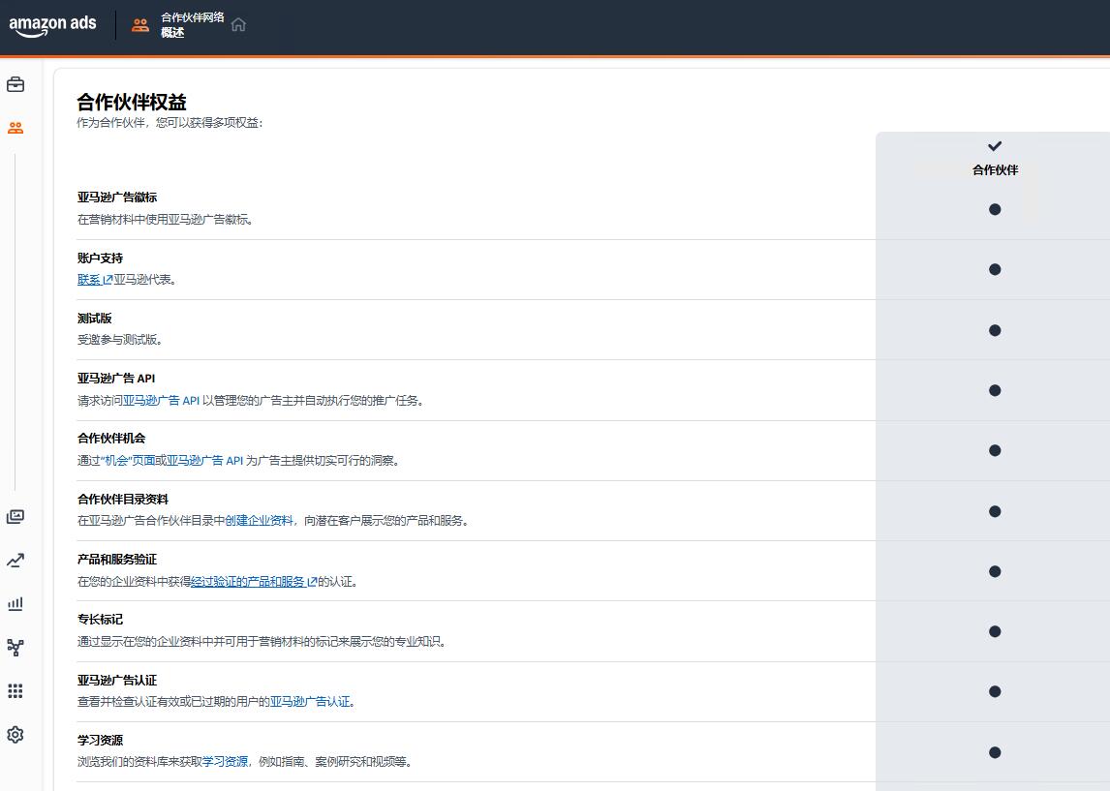Select the 产品和服务验证 row title
The width and height of the screenshot is (1110, 791).
click(117, 560)
